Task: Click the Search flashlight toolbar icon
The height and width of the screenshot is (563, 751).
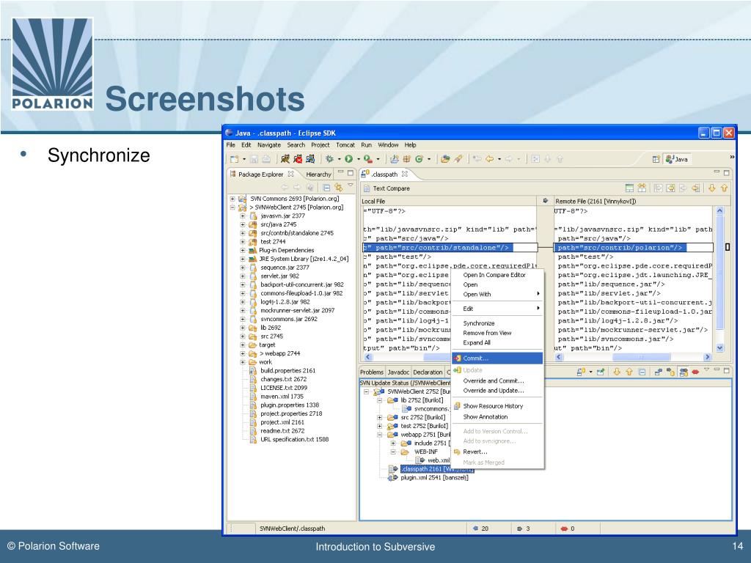Action: 458,159
